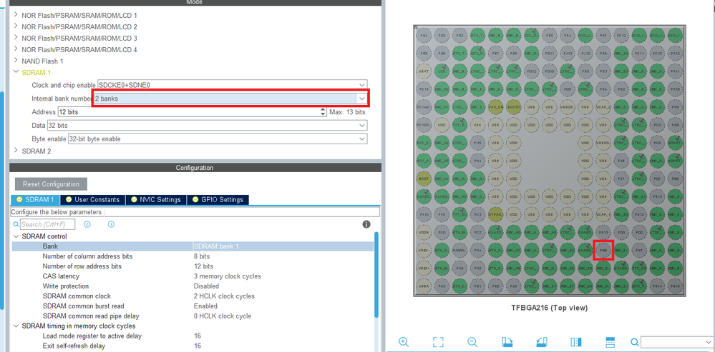
Task: Select the BOOT0 pin
Action: click(513, 106)
